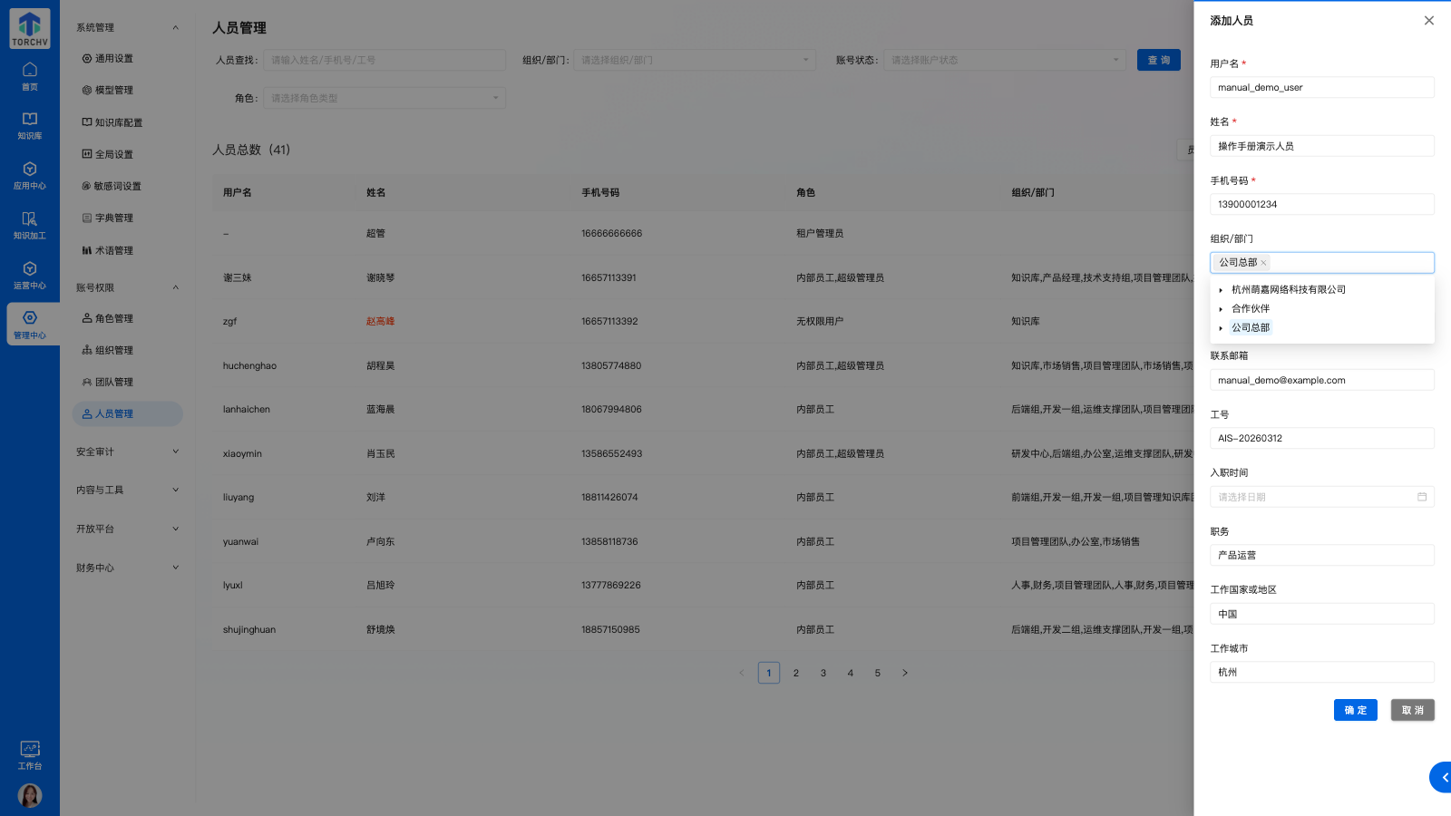Open the calendar icon in 入职时间 field

click(x=1423, y=496)
